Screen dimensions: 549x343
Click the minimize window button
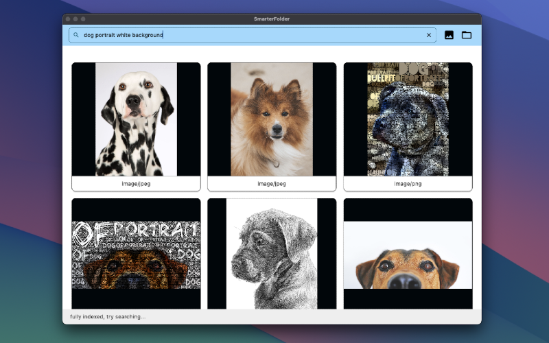(75, 19)
